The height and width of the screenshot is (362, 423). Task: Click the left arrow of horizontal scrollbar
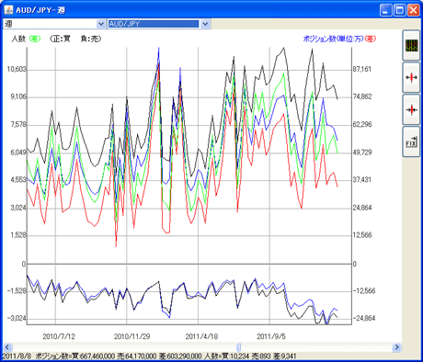(7, 347)
